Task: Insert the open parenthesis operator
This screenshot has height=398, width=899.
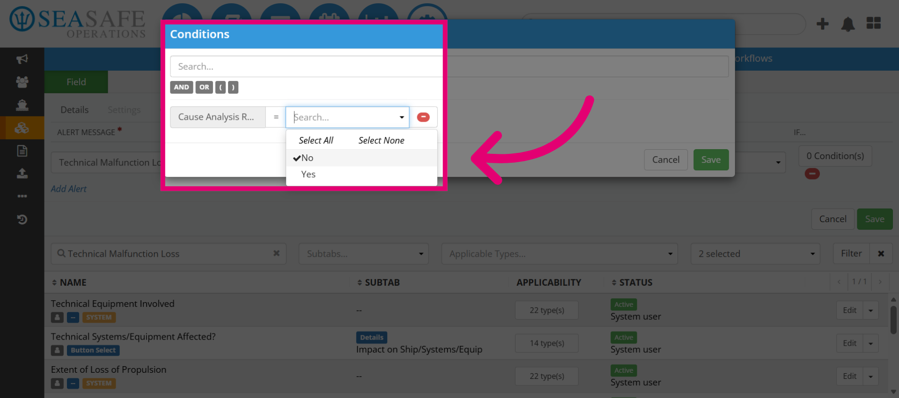Action: tap(221, 87)
